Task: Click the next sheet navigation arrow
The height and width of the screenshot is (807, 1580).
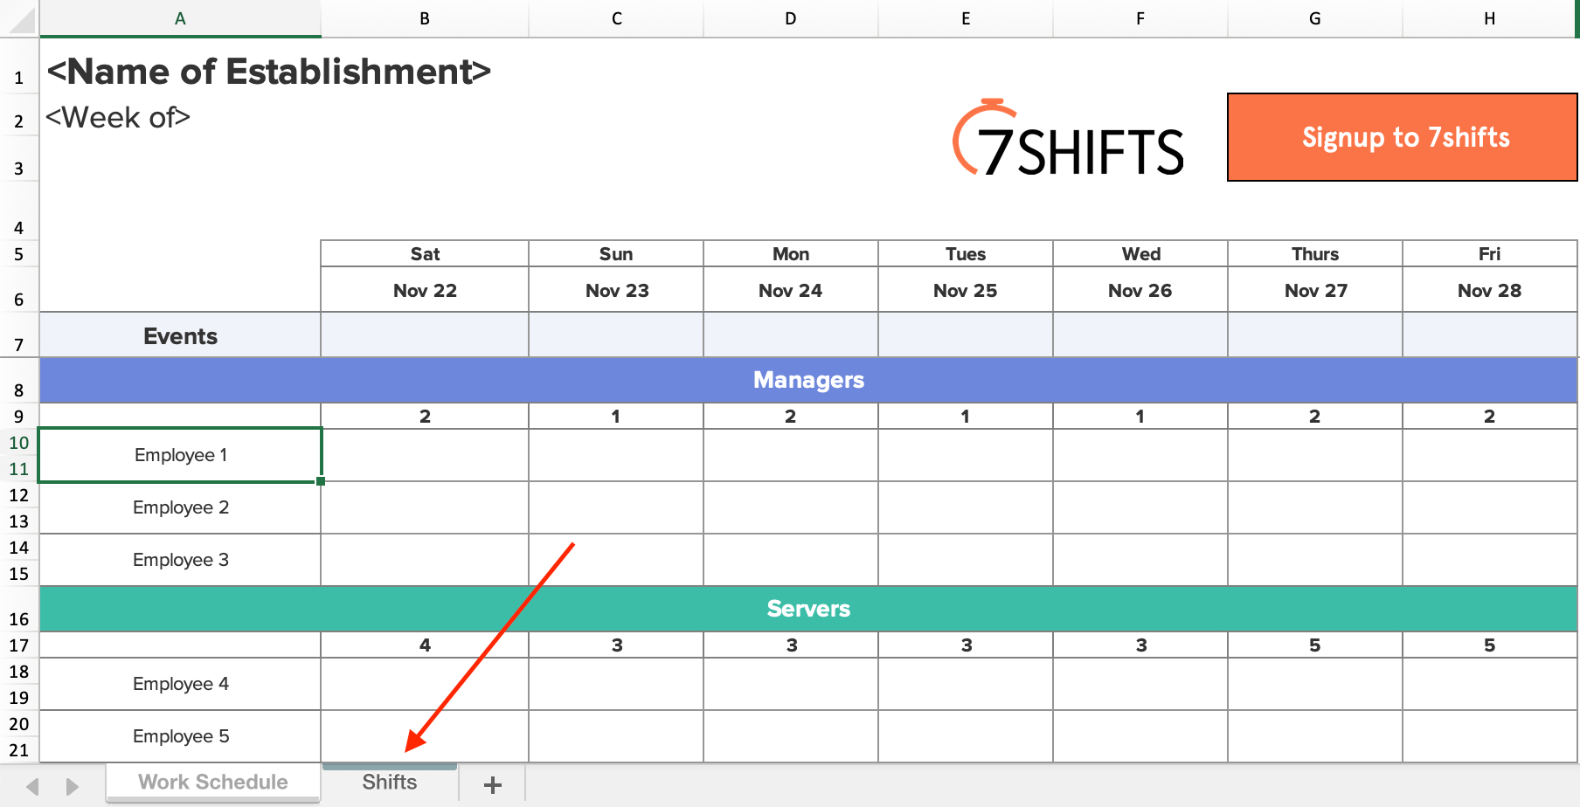Action: click(72, 786)
